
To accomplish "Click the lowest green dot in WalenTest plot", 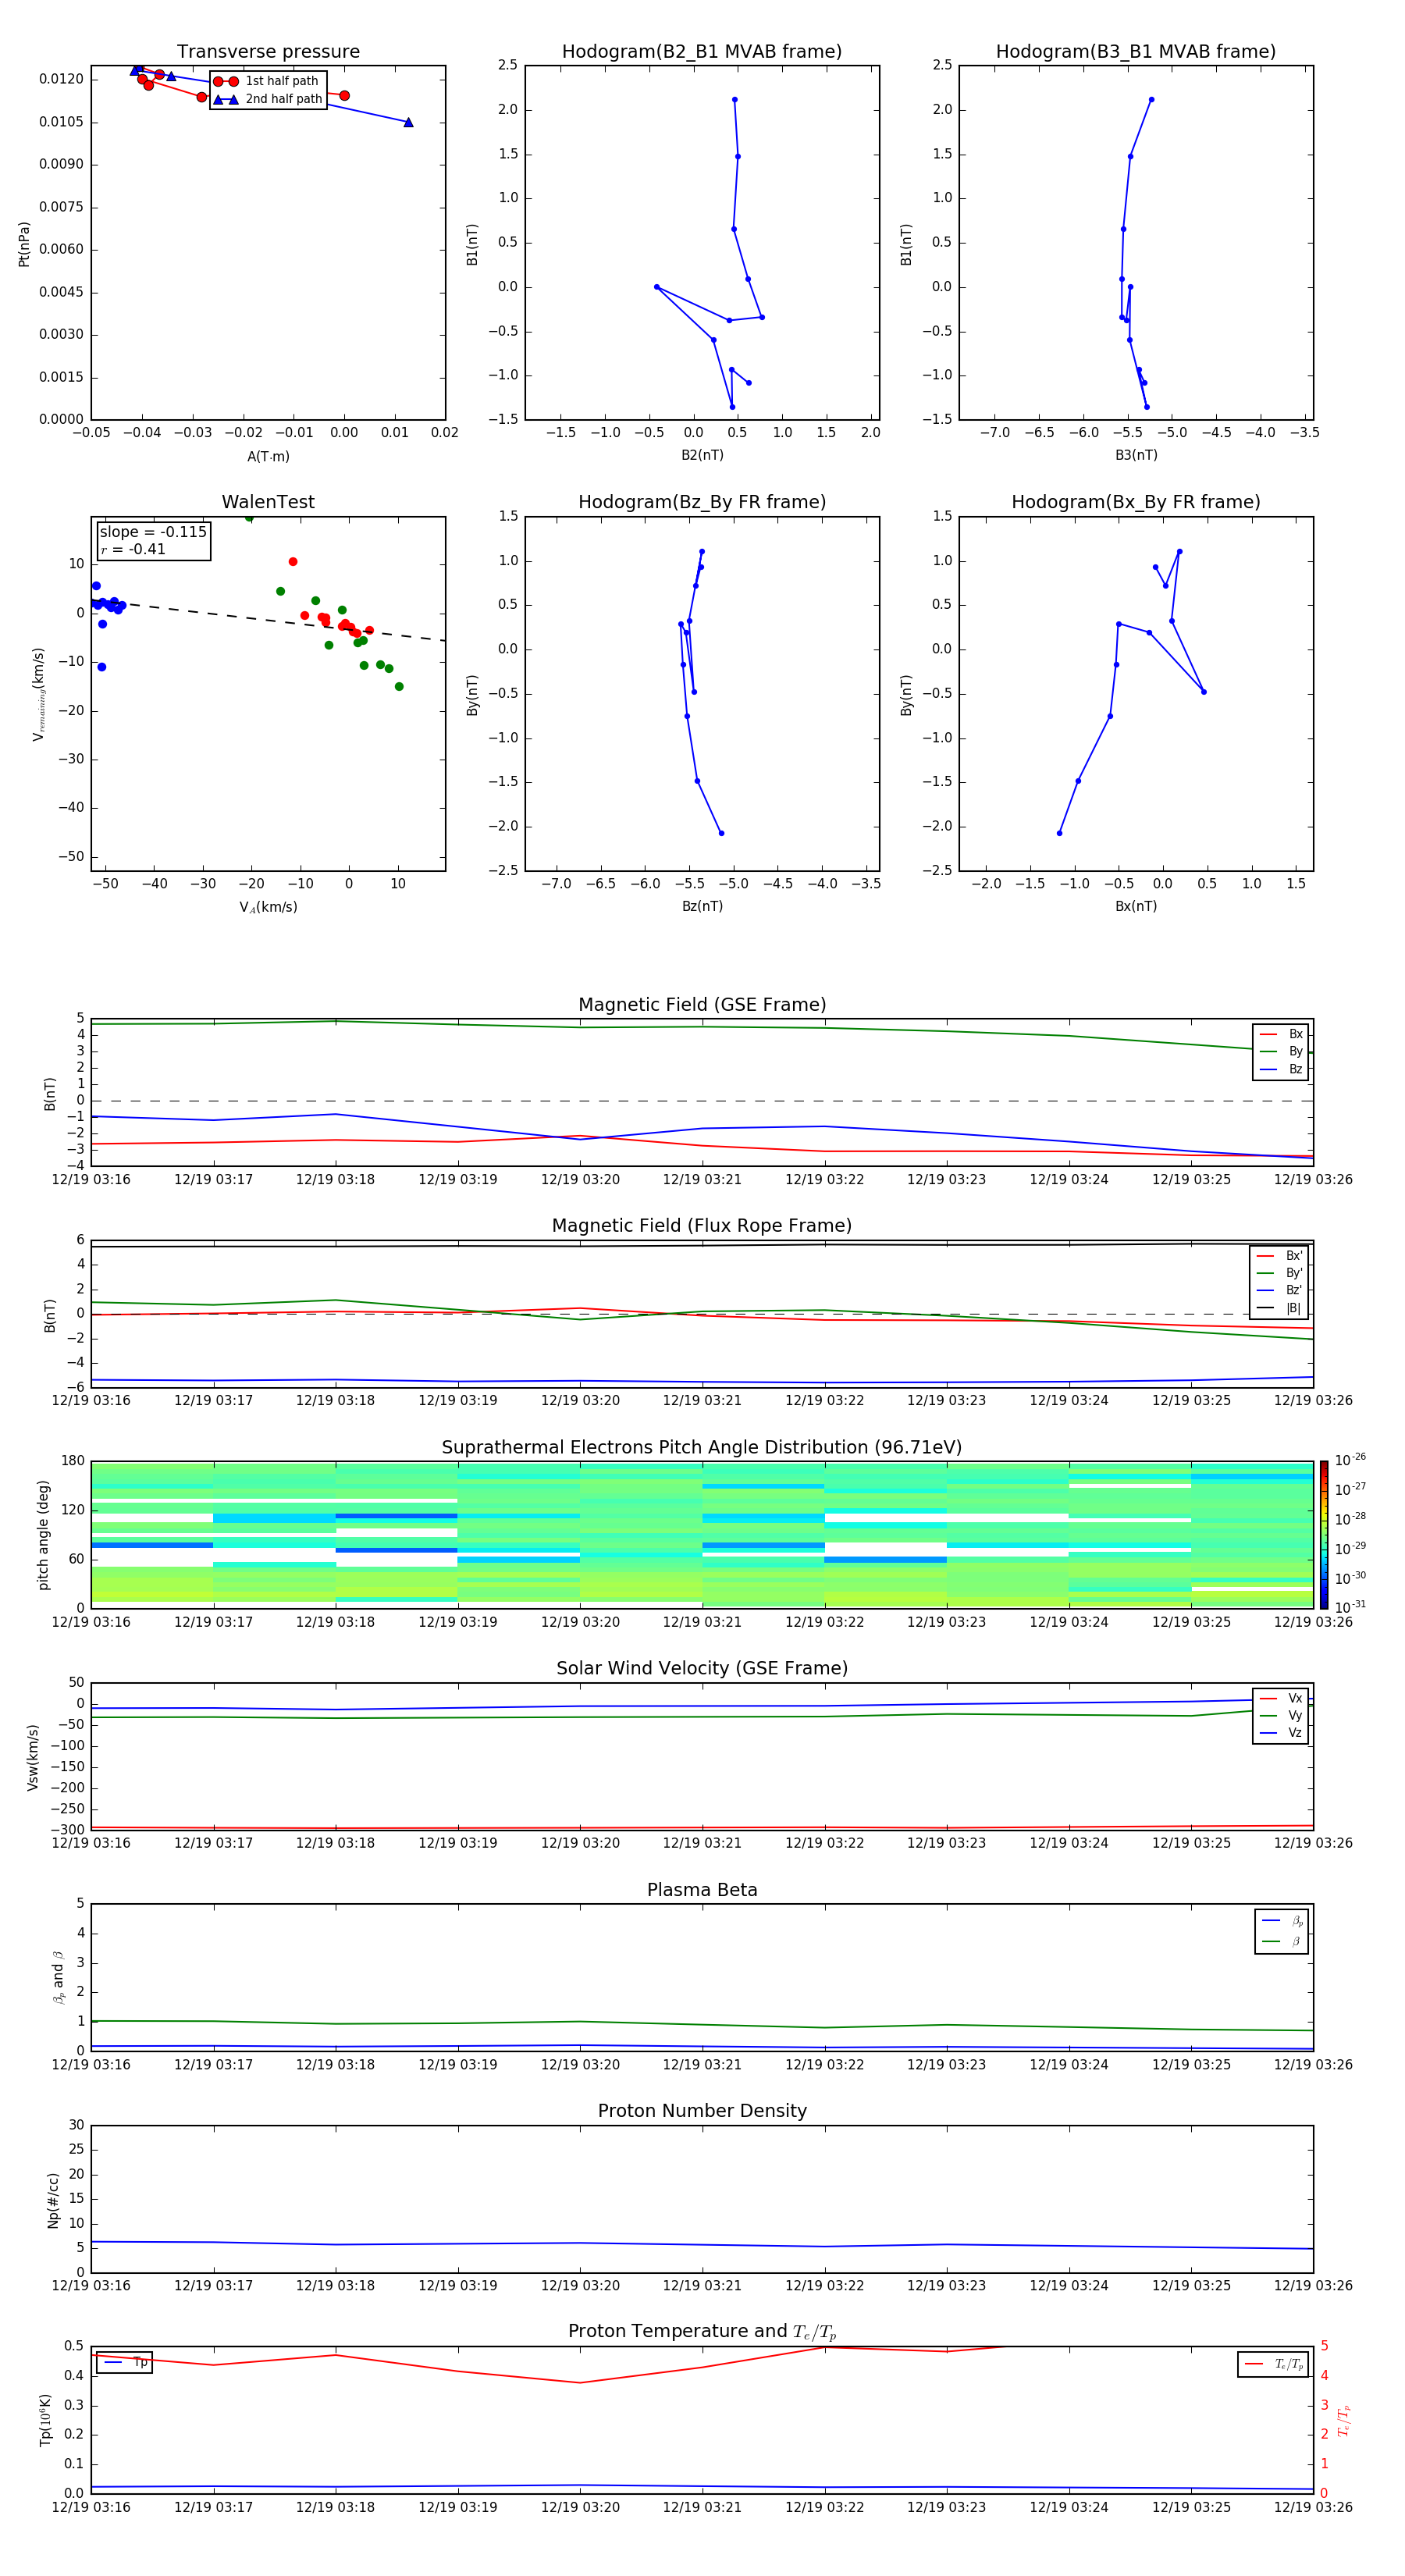I will (399, 686).
